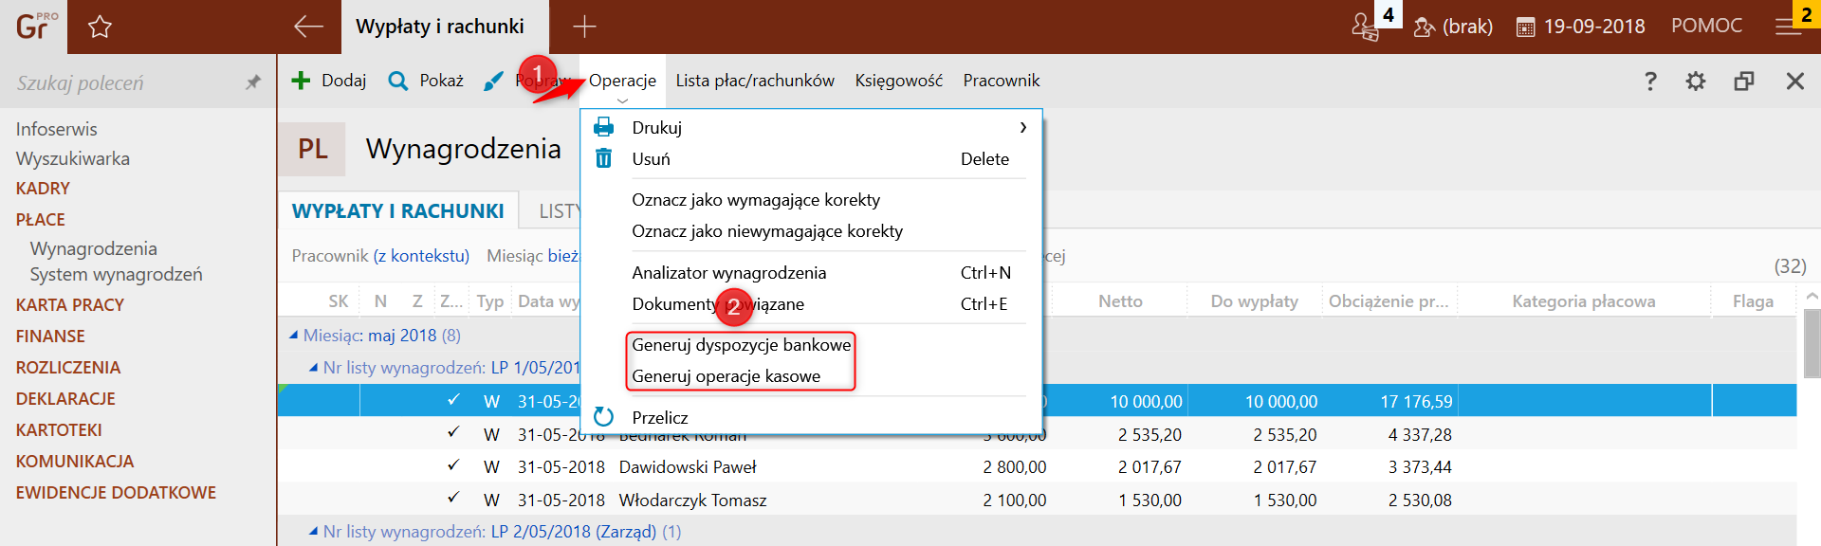
Task: Open help with the question mark icon
Action: (x=1650, y=82)
